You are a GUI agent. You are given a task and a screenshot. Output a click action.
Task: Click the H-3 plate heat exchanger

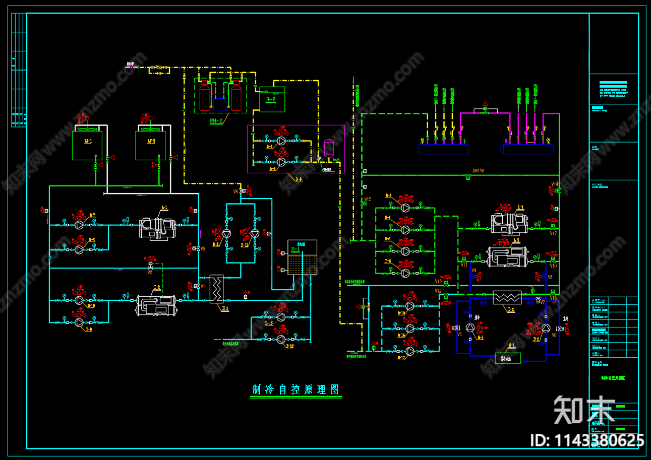(216, 289)
